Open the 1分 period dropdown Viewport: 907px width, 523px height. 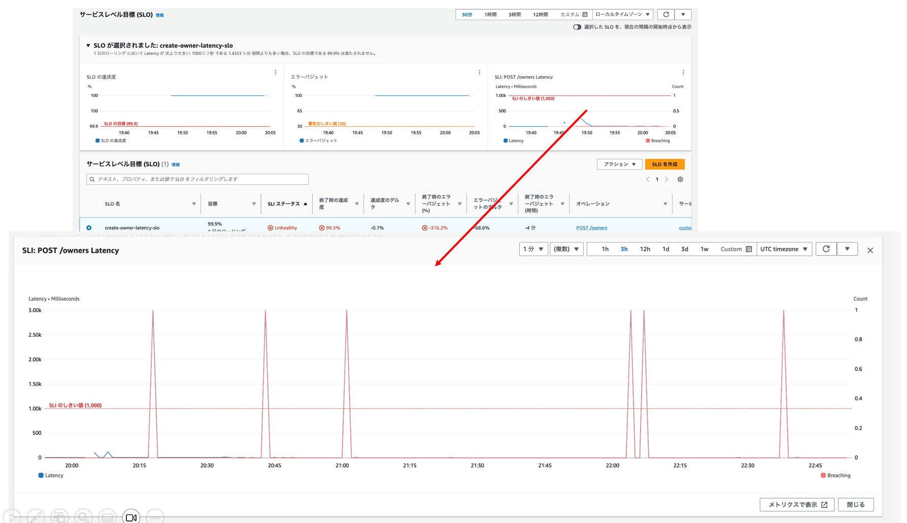pyautogui.click(x=533, y=249)
